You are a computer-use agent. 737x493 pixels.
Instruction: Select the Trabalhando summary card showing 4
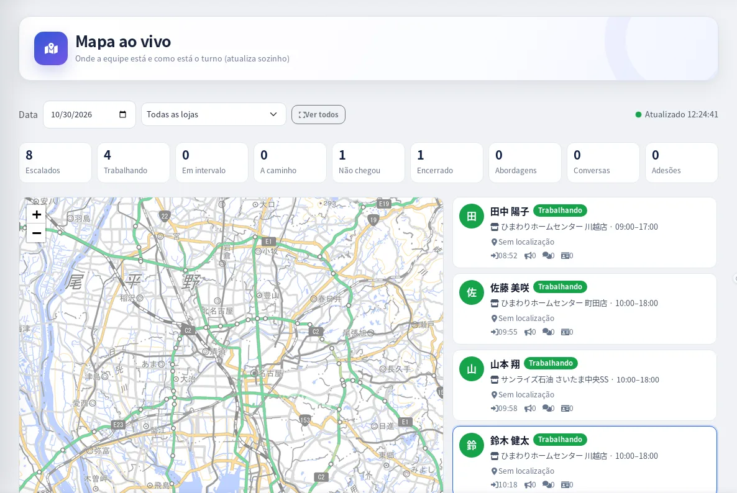tap(134, 163)
